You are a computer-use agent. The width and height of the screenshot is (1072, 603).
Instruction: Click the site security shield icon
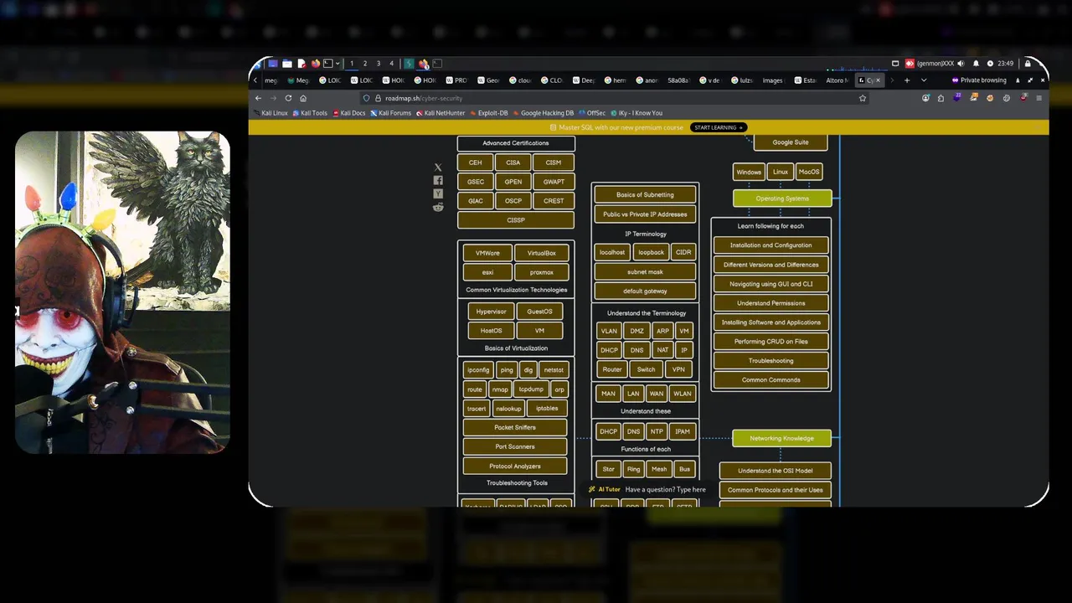coord(366,98)
